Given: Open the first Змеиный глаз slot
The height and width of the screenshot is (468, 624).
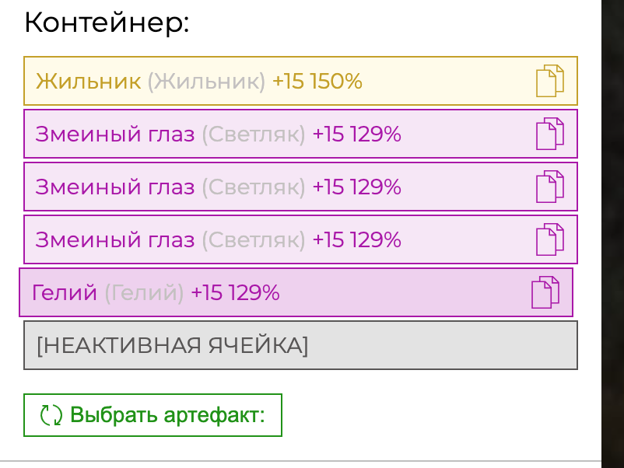Looking at the screenshot, I should (300, 134).
